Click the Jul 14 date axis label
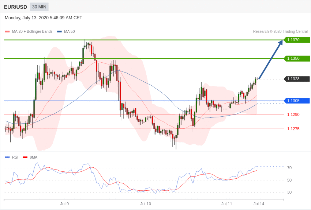This screenshot has height=210, width=311. (259, 204)
